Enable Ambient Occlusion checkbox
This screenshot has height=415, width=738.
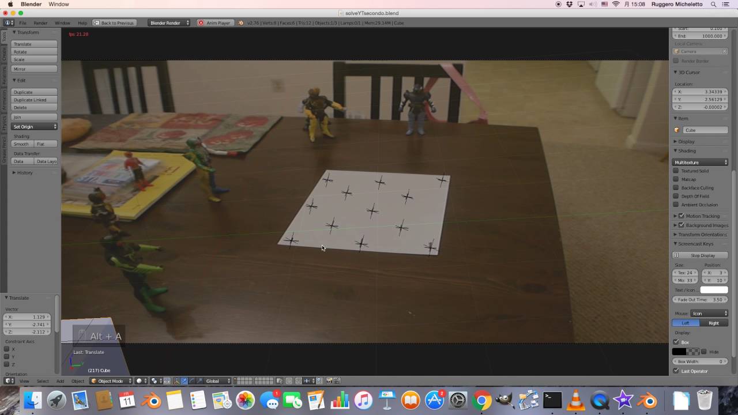coord(676,205)
